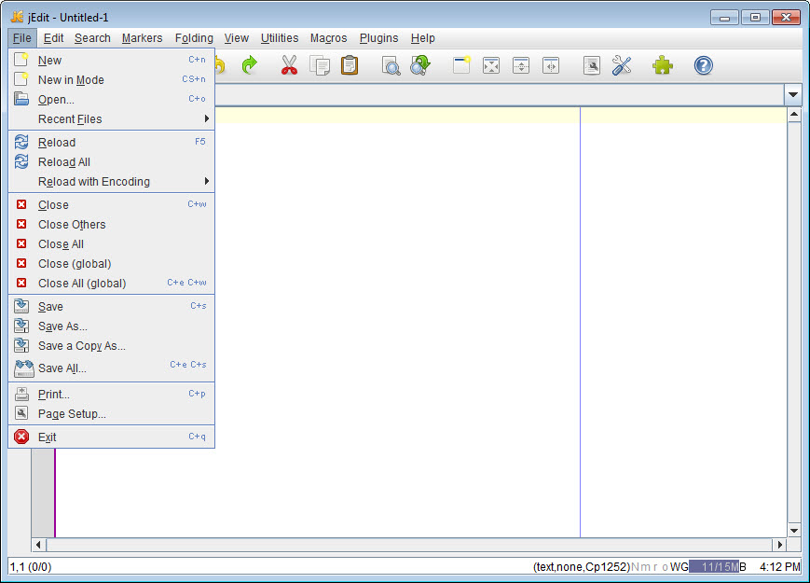The height and width of the screenshot is (583, 810).
Task: Choose Print... from the File menu
Action: pos(112,395)
